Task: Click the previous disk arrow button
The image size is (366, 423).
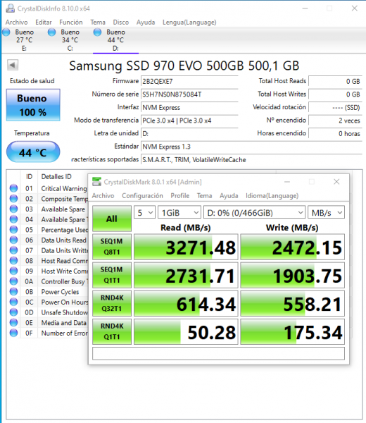Action: (x=13, y=65)
